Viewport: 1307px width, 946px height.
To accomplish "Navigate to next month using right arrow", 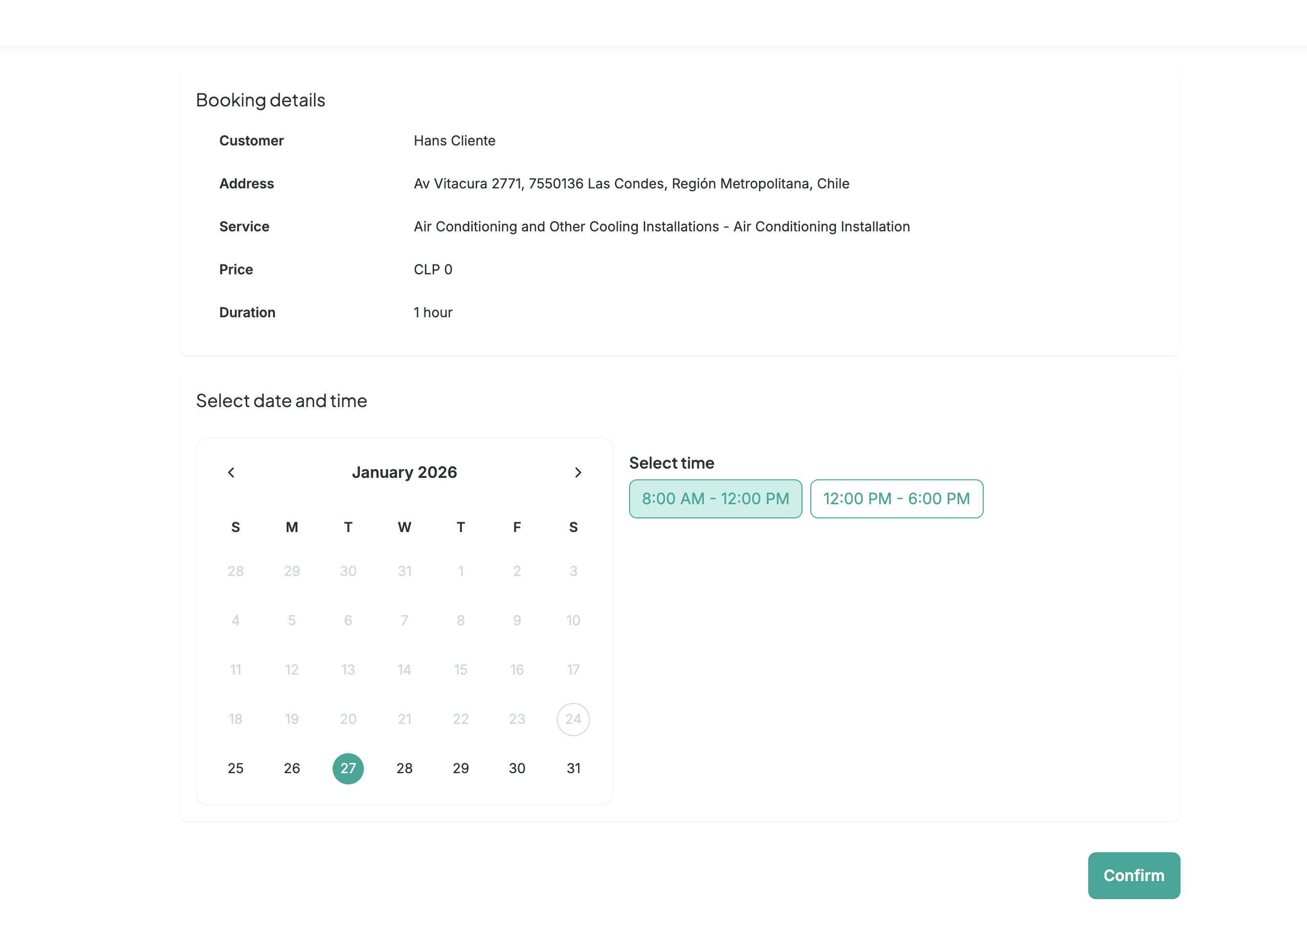I will pyautogui.click(x=578, y=472).
